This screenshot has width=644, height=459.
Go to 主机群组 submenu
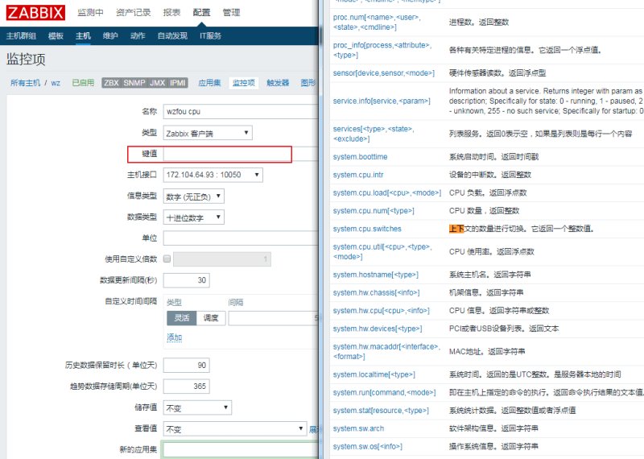click(21, 35)
